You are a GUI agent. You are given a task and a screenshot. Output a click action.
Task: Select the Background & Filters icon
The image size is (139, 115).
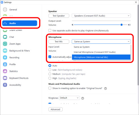(5, 51)
